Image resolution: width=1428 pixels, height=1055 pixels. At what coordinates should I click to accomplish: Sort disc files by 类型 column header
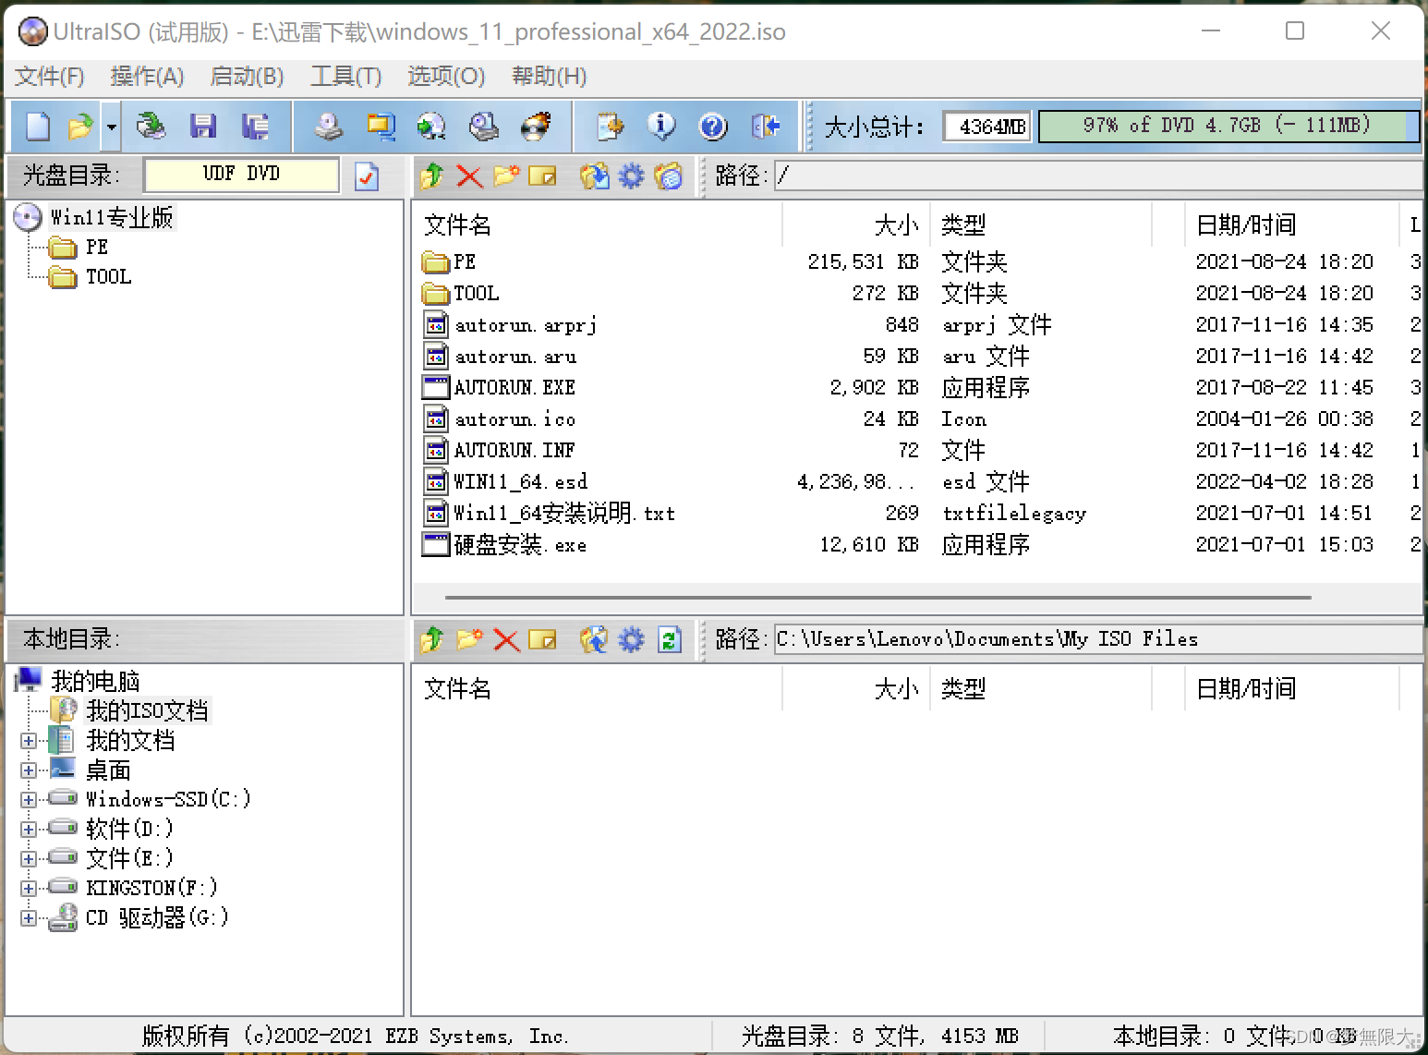point(1041,224)
